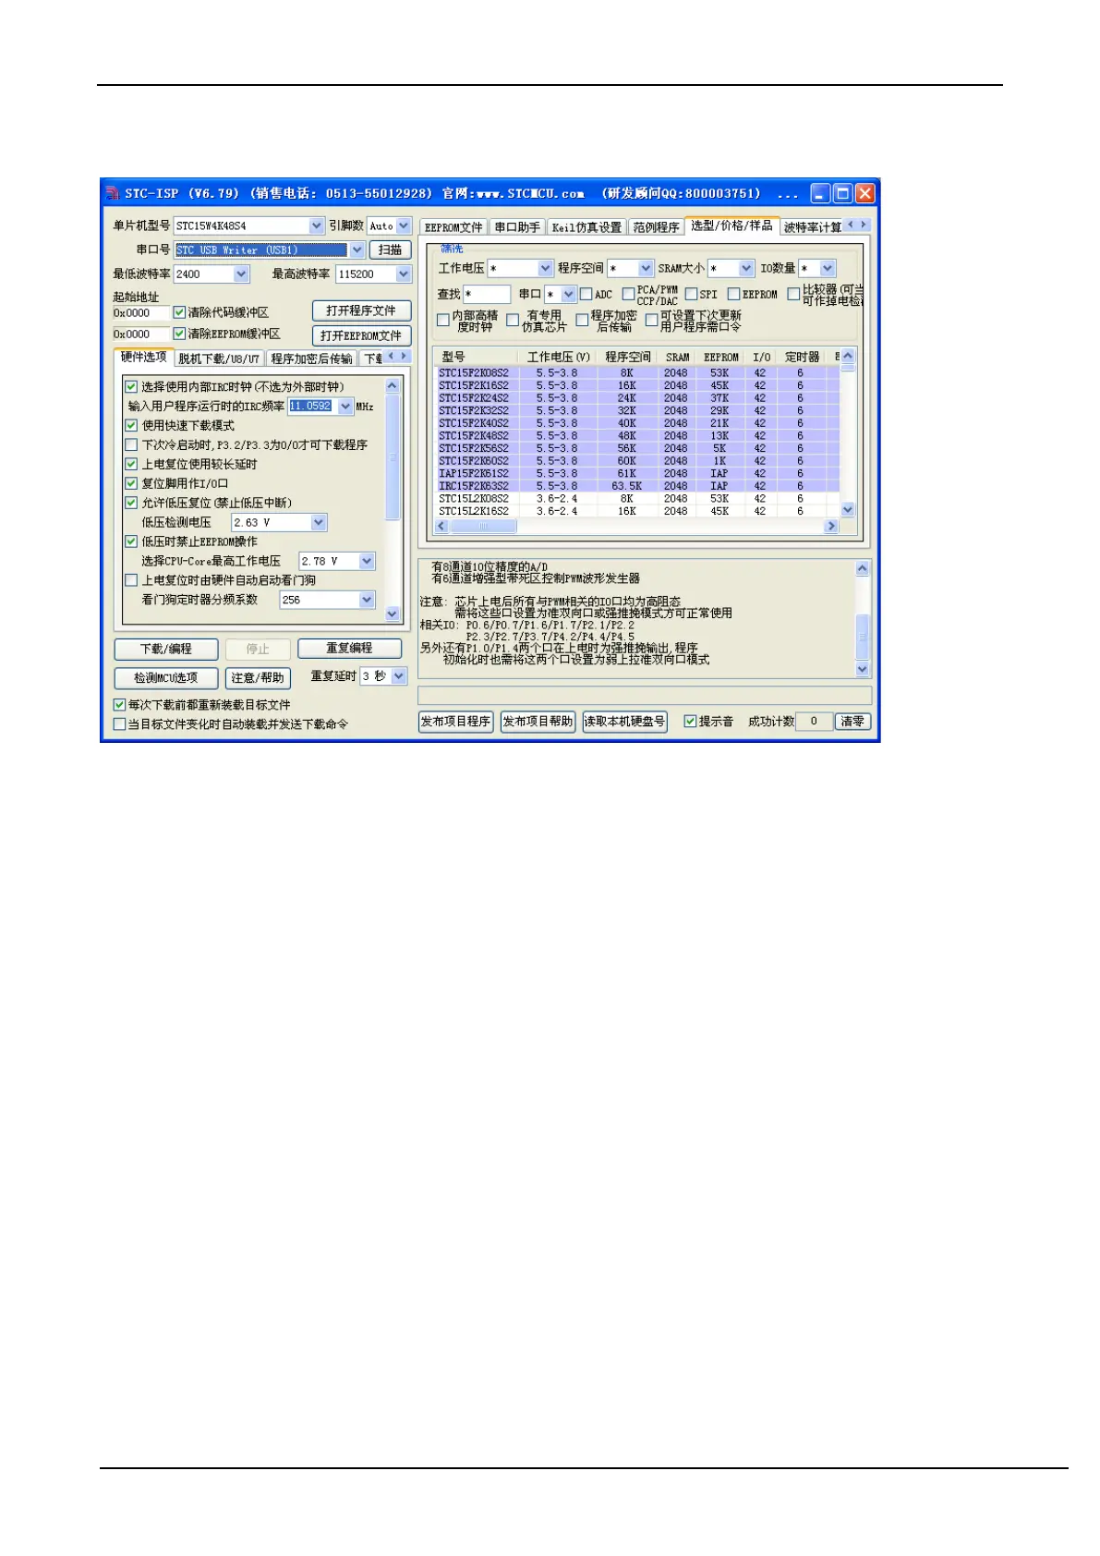
Task: Toggle 复位脚用作I/O口 checkbox
Action: (x=131, y=483)
